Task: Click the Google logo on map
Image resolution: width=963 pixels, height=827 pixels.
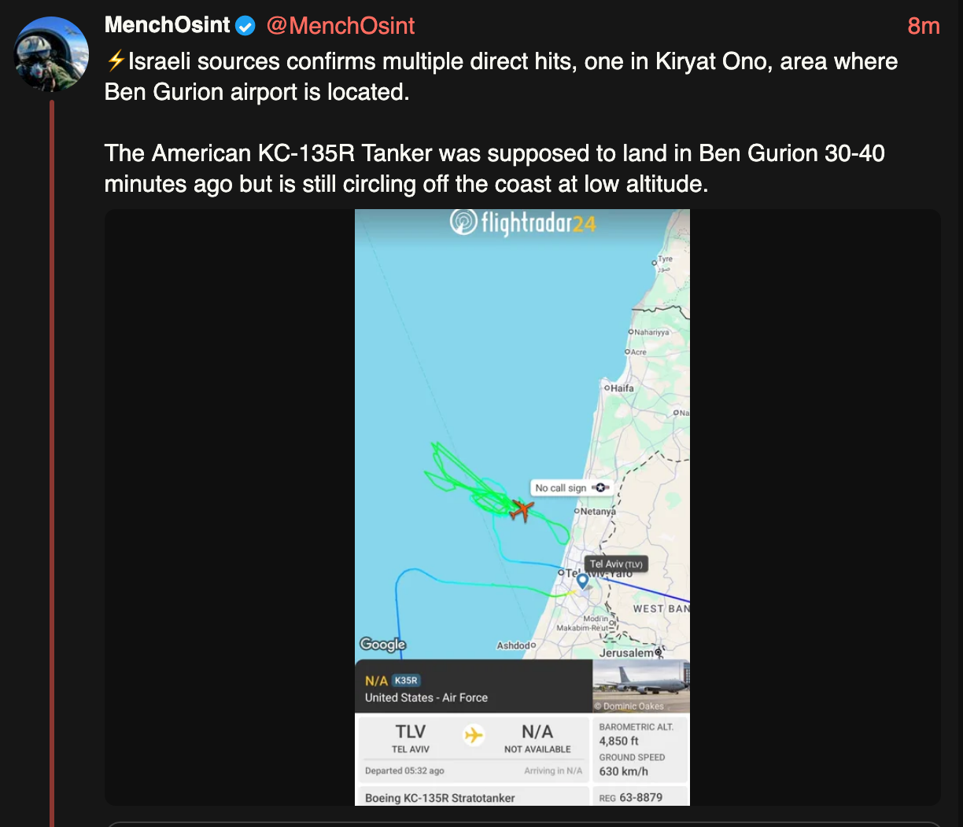Action: tap(383, 645)
